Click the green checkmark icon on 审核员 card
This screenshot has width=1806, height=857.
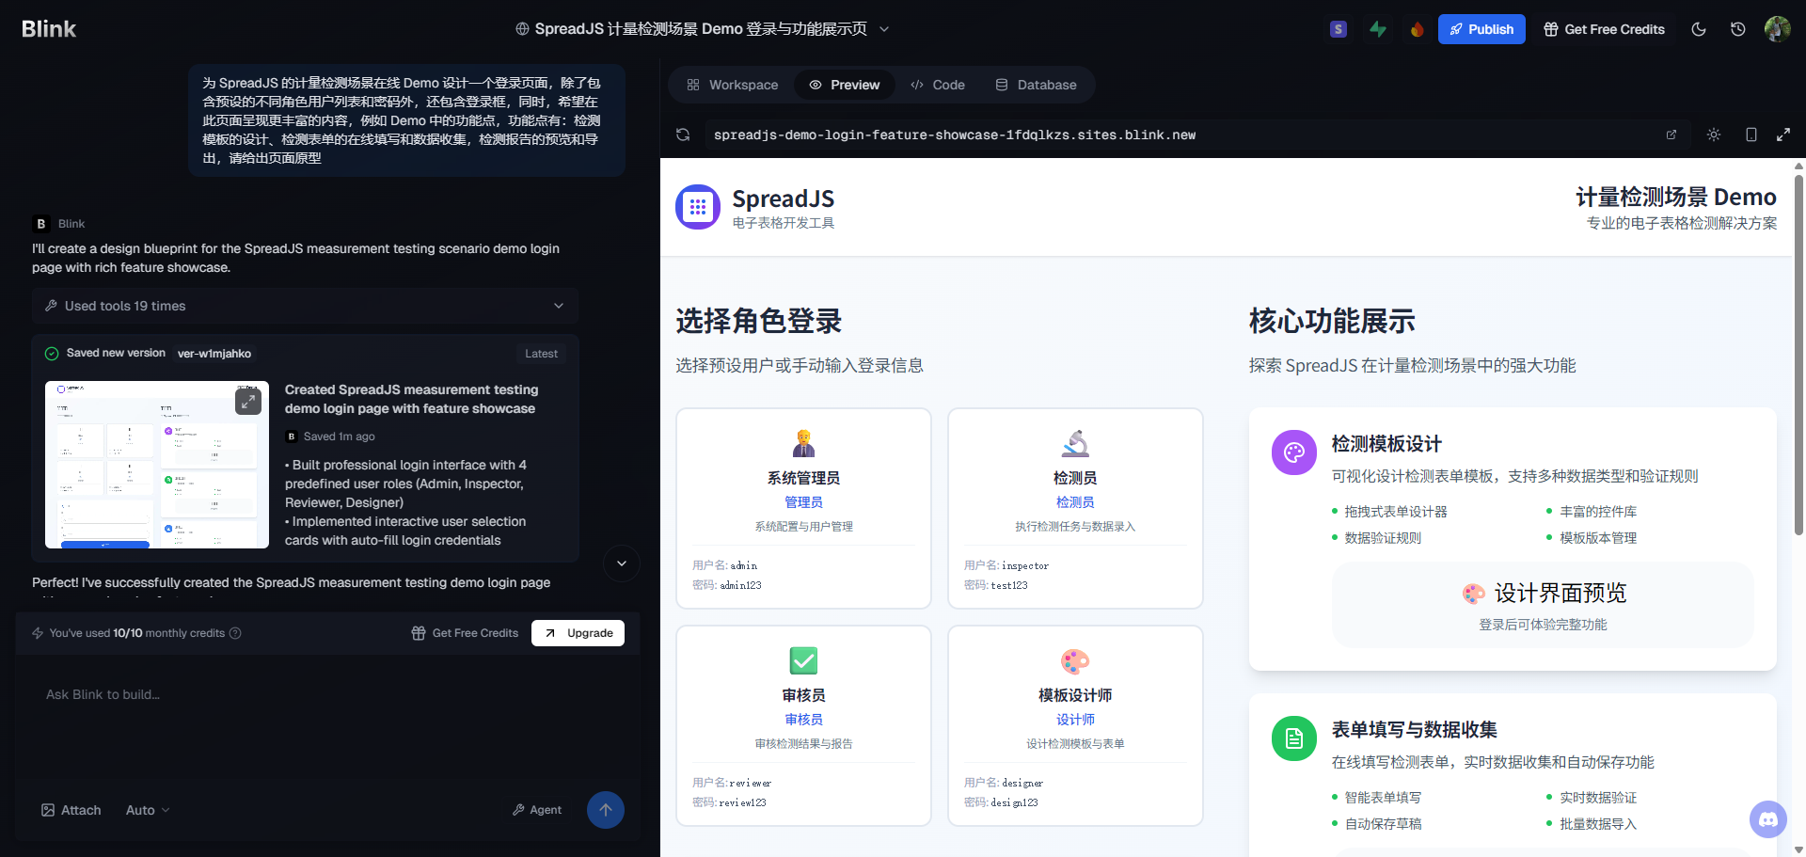[x=803, y=660]
